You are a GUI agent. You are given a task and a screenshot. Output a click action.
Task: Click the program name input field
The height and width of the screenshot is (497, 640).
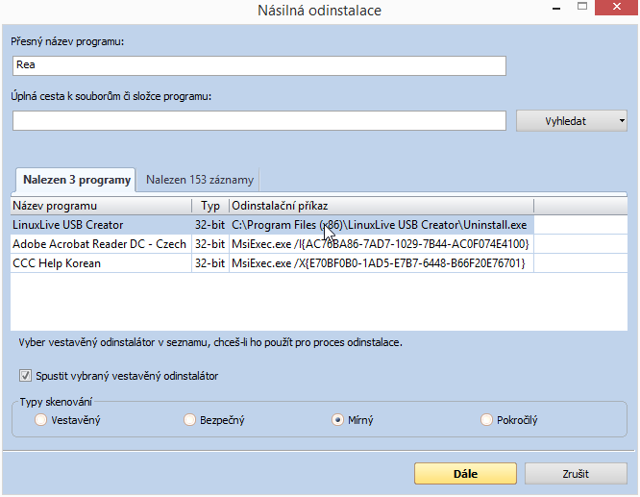[258, 65]
